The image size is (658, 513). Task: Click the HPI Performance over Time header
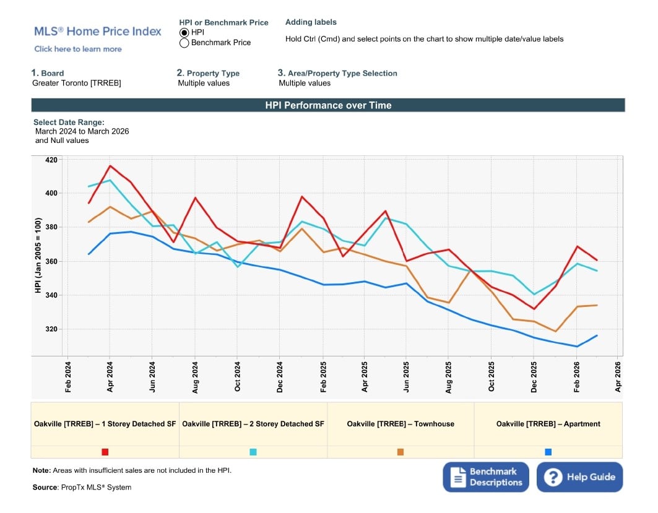(328, 105)
